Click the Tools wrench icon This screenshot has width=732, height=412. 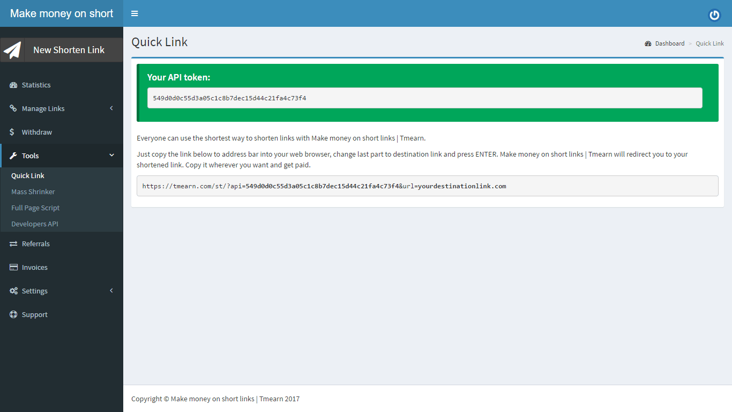(13, 156)
